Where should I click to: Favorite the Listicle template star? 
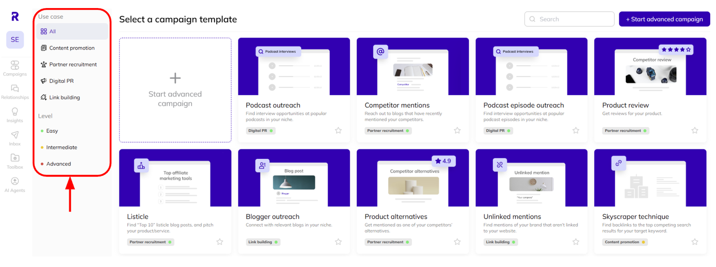220,242
